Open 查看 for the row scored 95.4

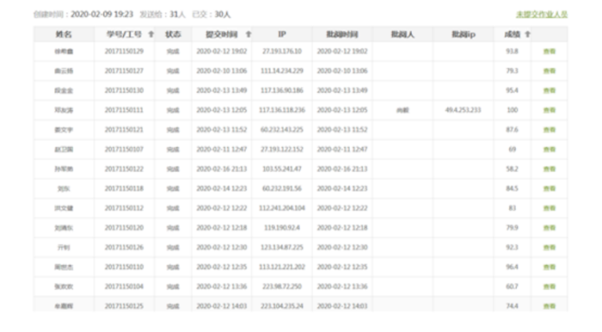click(x=550, y=90)
